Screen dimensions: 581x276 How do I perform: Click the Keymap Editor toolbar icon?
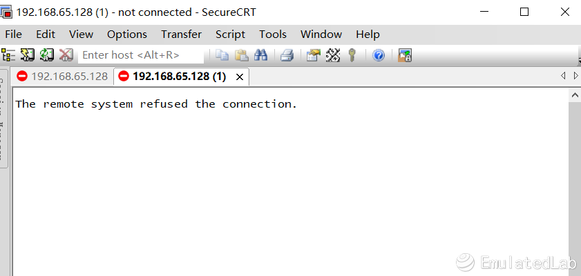(x=333, y=55)
